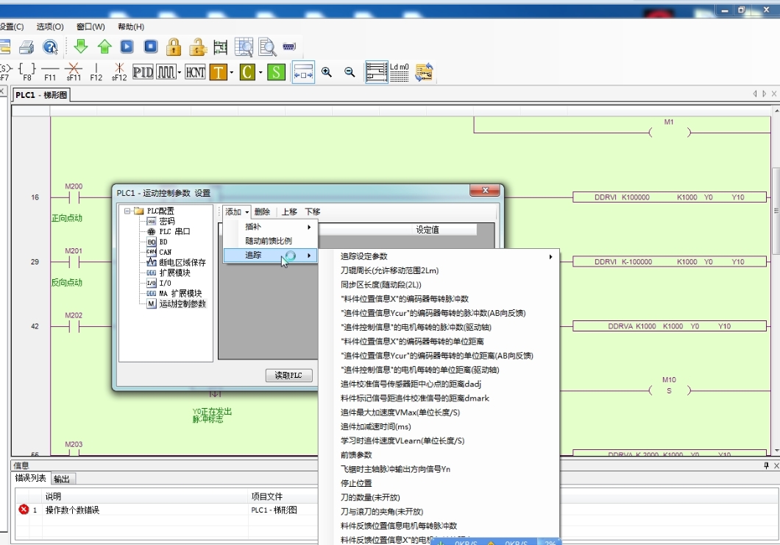The height and width of the screenshot is (545, 780).
Task: Click the 读取PLC button
Action: pos(288,376)
